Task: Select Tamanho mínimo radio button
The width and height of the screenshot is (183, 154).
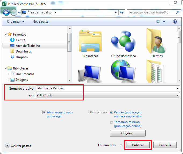Action: [x=112, y=122]
